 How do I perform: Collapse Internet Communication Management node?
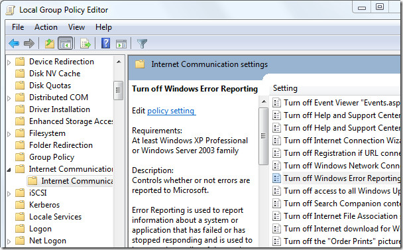tap(9, 170)
